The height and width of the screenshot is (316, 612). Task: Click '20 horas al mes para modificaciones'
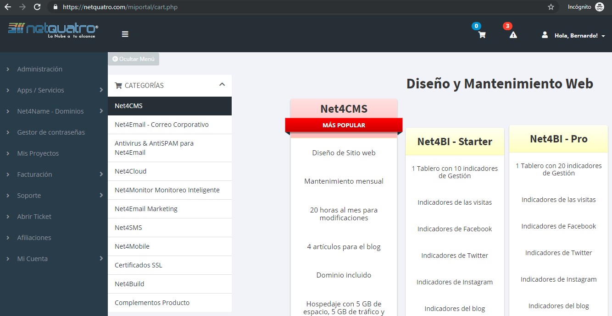[344, 214]
